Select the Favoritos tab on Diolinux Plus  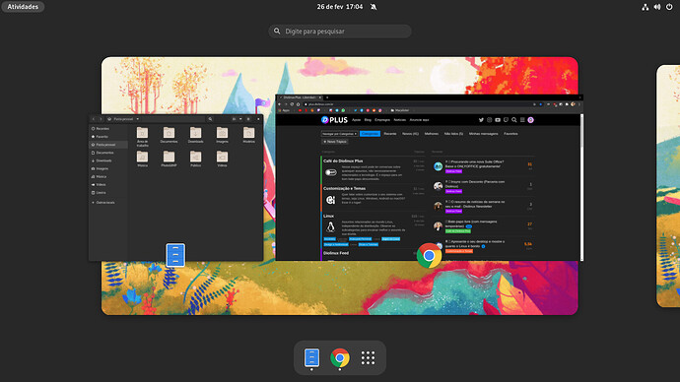(510, 134)
